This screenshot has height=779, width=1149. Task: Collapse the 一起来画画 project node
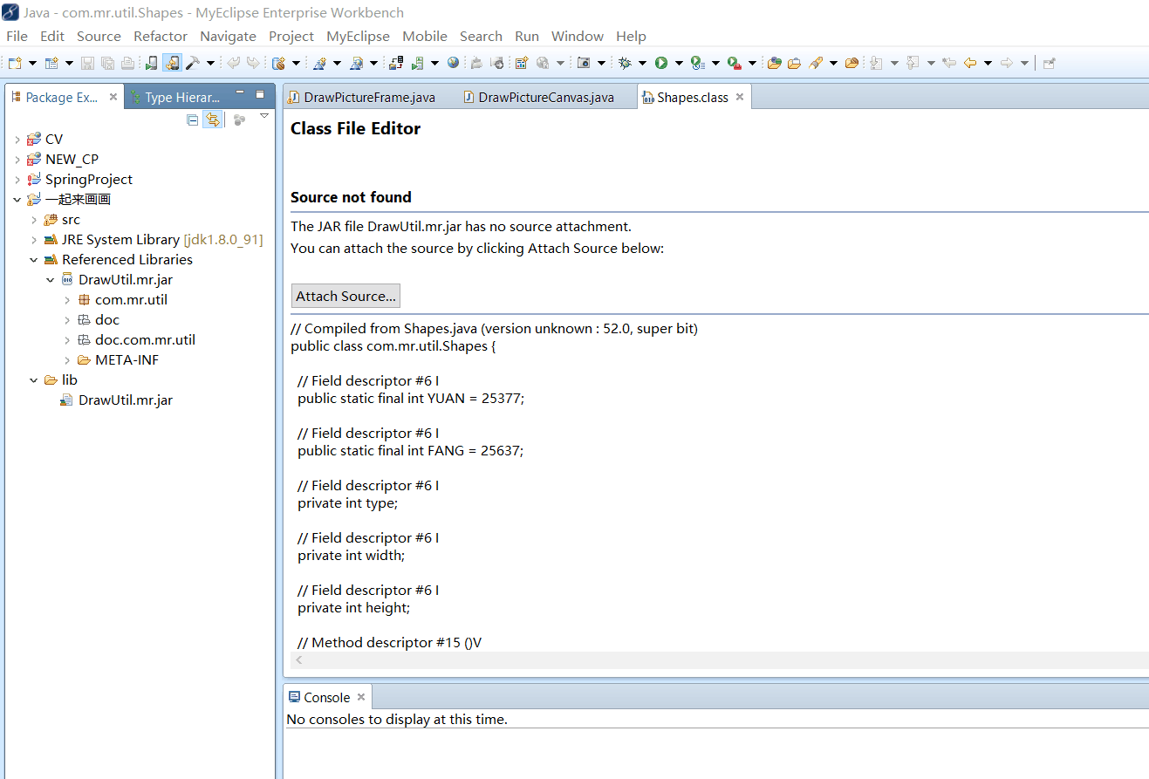click(x=17, y=200)
